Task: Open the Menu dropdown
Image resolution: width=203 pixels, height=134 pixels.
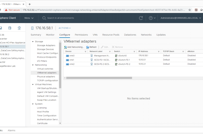Action: 29,18
